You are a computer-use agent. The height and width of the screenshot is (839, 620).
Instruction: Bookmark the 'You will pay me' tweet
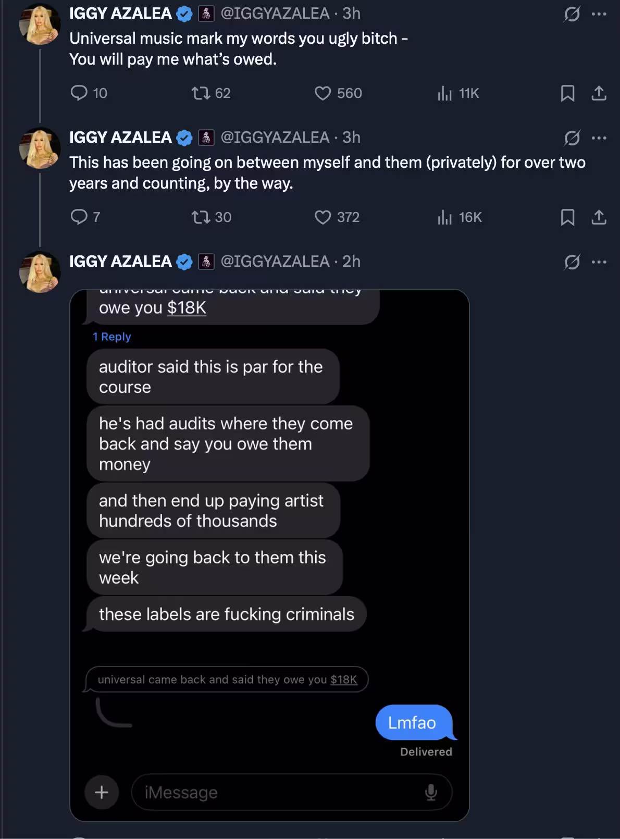pos(567,93)
